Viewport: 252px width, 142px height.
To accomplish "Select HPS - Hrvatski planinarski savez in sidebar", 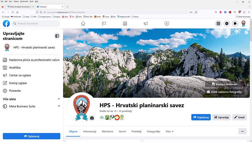I will tap(31, 47).
